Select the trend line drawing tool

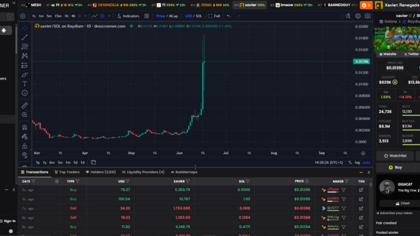point(24,37)
